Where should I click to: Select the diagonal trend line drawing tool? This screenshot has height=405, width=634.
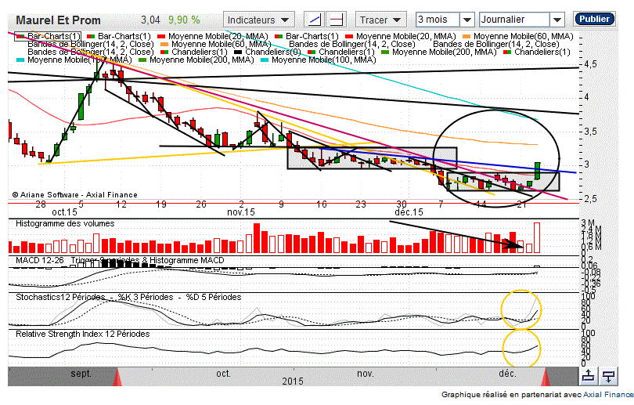[314, 20]
